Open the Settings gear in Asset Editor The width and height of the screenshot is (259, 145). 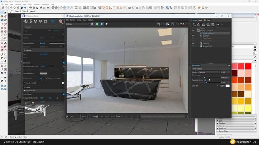tap(53, 21)
